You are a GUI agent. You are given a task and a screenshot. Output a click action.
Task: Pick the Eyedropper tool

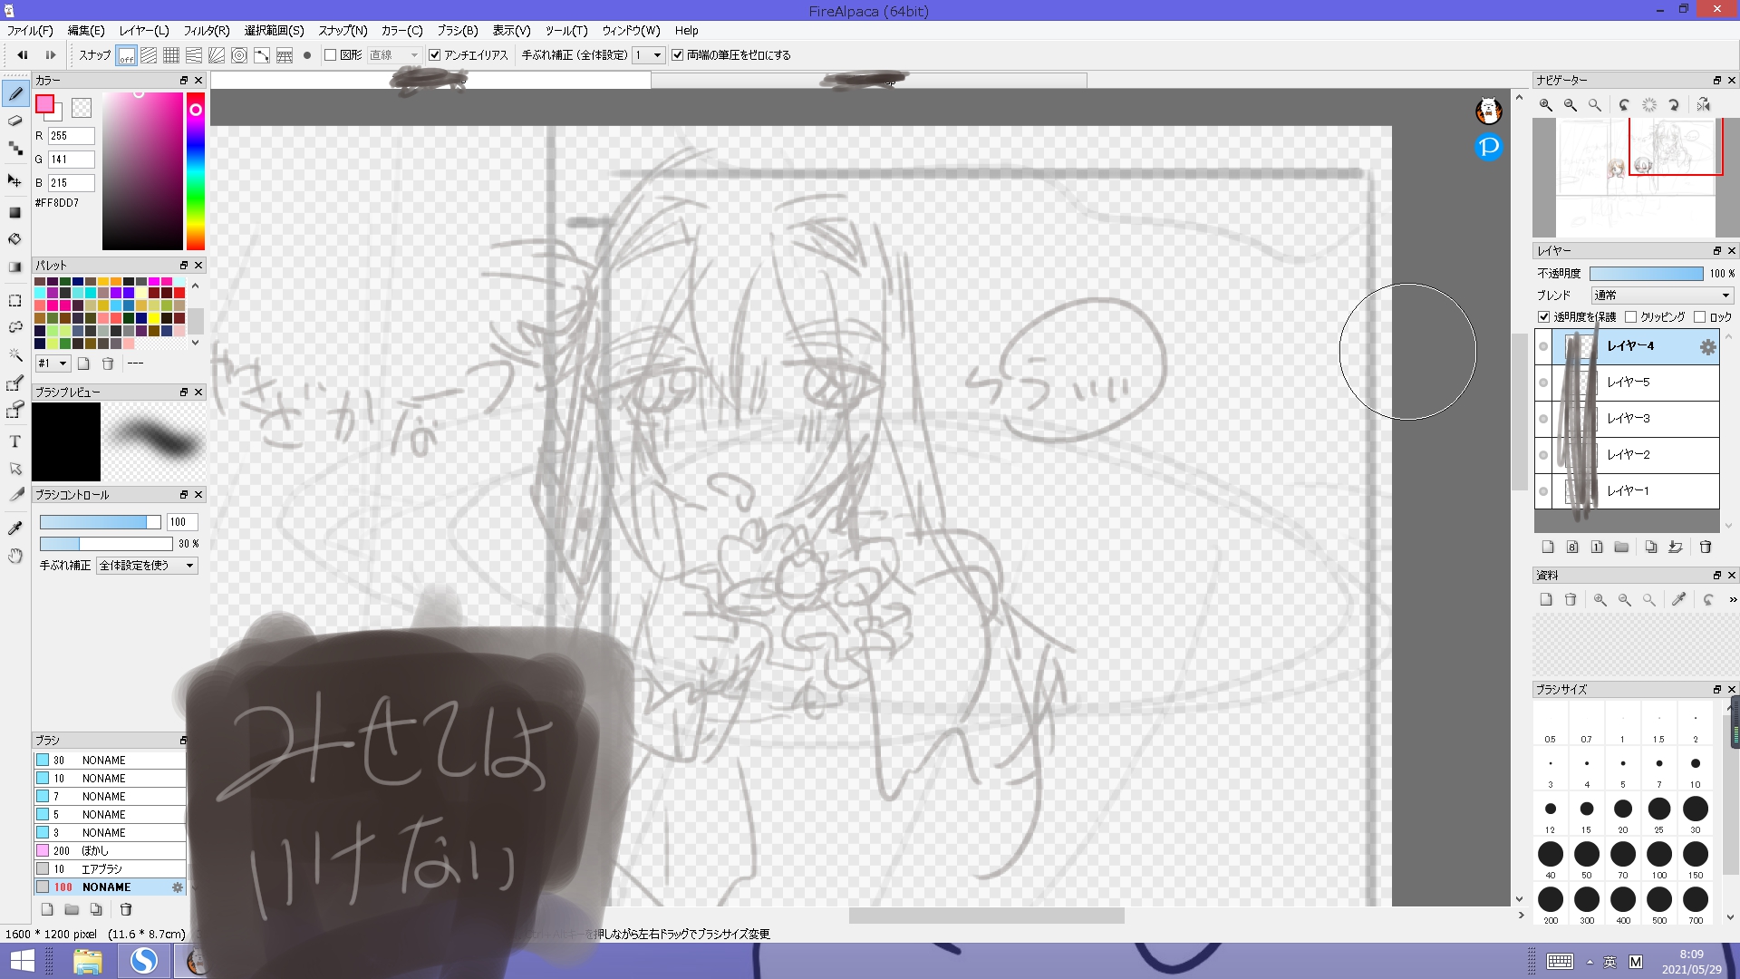point(14,528)
